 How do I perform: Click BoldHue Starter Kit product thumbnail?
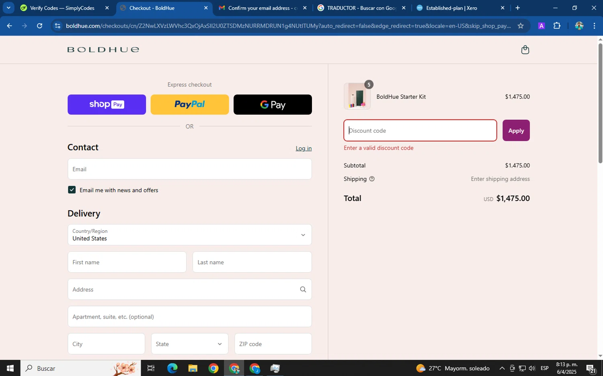pos(357,97)
